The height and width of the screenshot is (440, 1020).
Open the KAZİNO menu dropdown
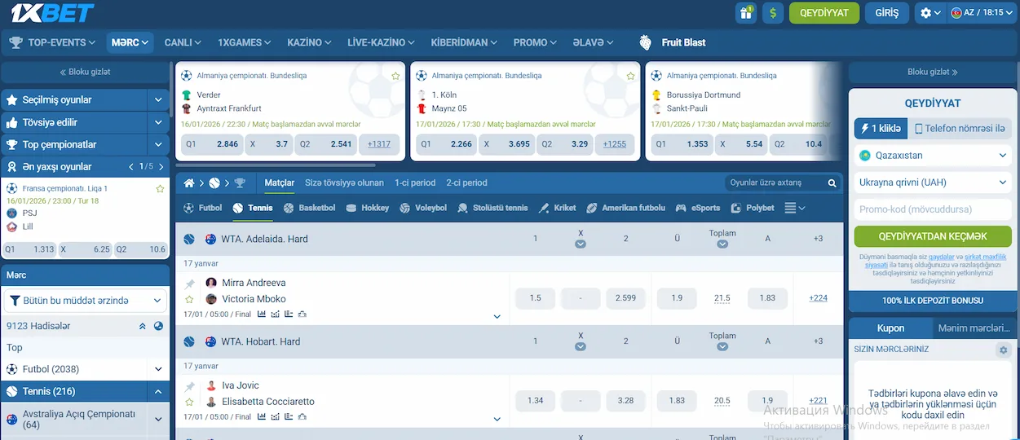310,42
